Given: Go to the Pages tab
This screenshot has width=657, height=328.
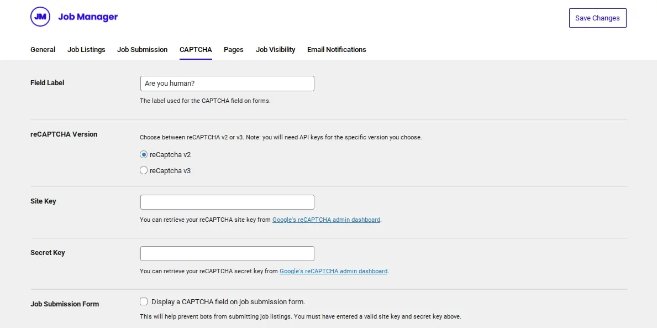Looking at the screenshot, I should (233, 49).
